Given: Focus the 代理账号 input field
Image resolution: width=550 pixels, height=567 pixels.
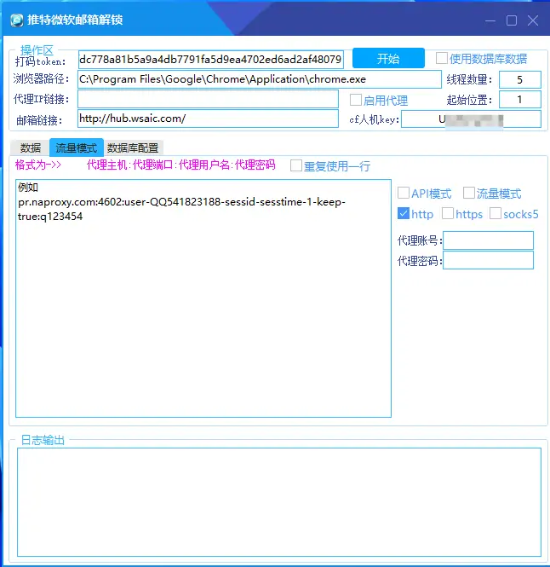Looking at the screenshot, I should click(488, 240).
